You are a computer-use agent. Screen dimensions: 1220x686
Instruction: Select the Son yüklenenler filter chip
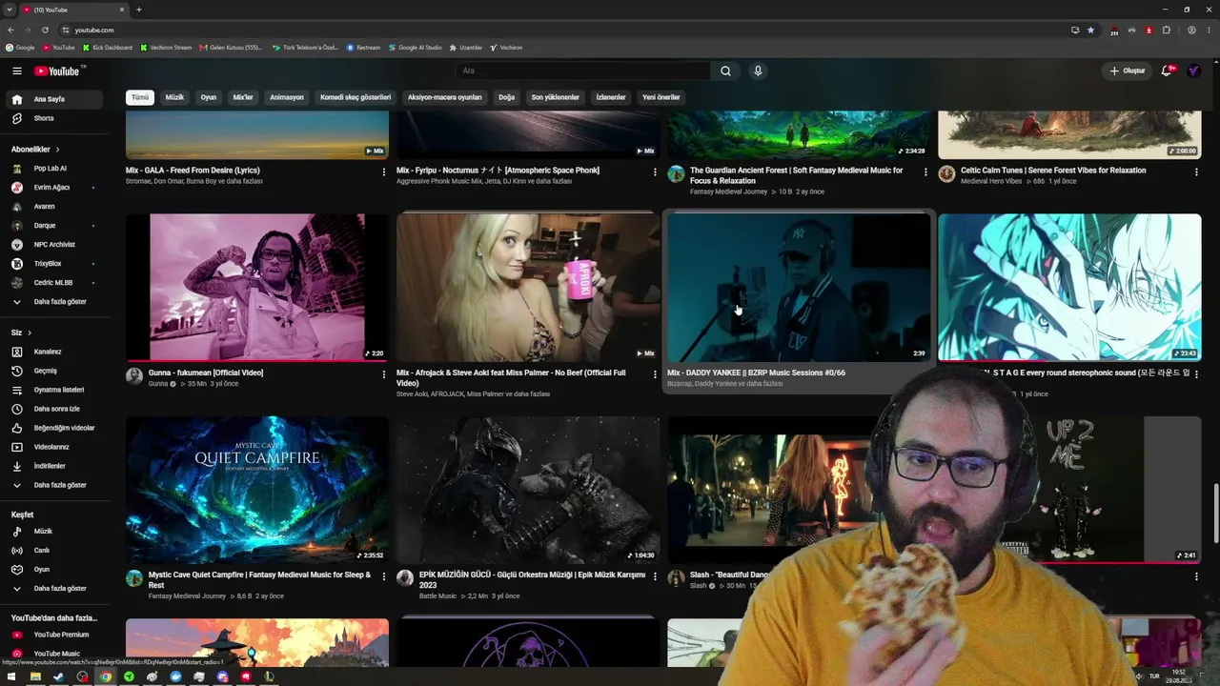pos(556,97)
